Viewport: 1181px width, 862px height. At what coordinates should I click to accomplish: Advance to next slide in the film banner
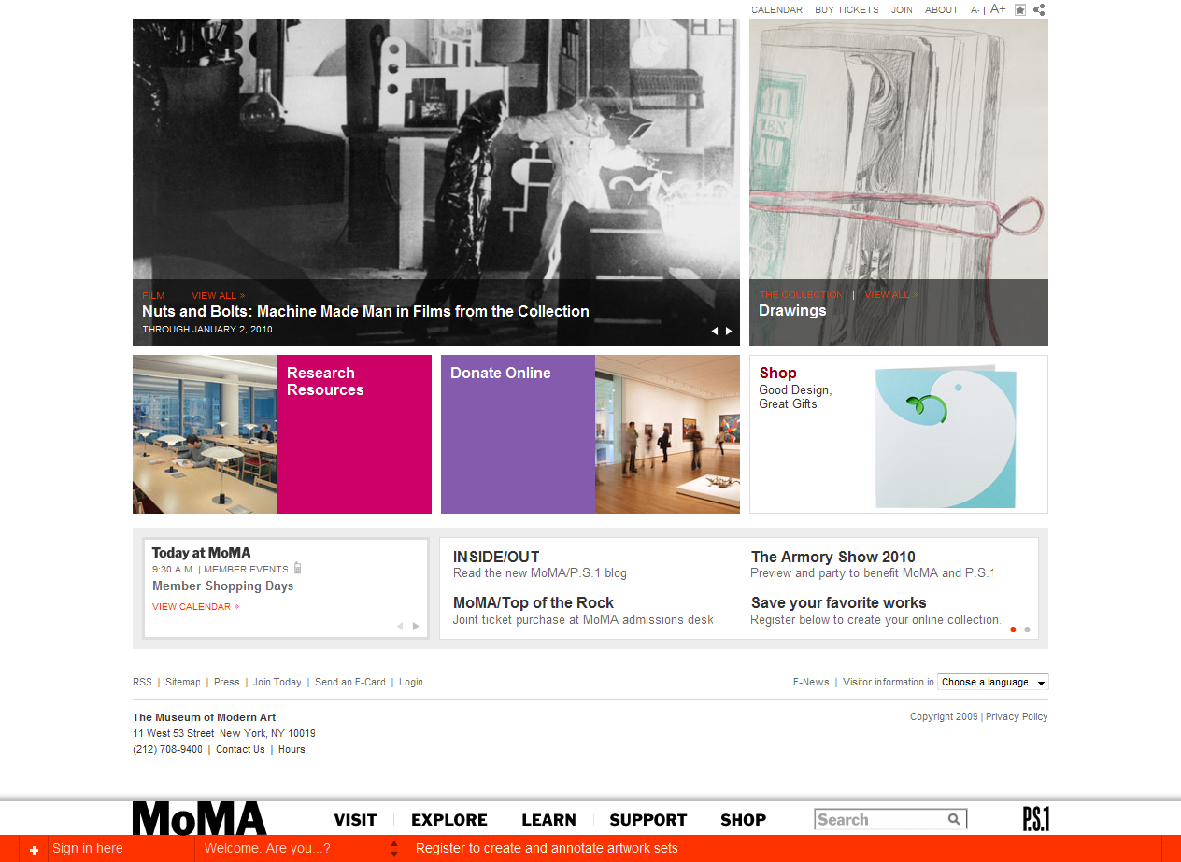[729, 331]
